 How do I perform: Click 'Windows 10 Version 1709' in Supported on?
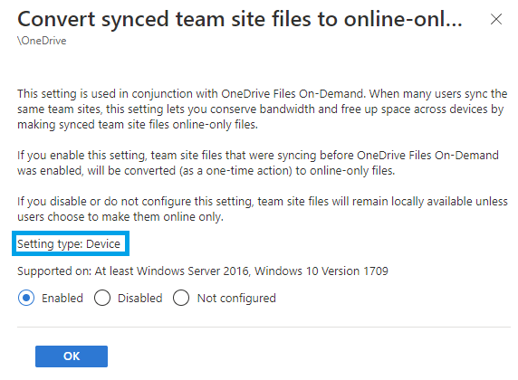tap(321, 271)
